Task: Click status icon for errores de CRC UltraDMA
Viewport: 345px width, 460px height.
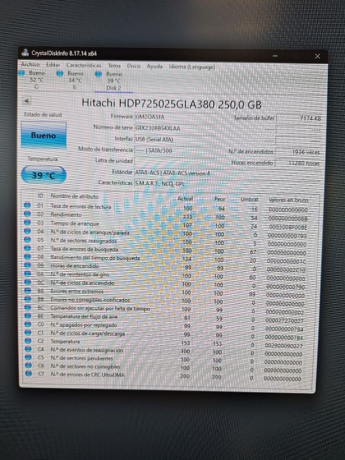Action: click(29, 374)
